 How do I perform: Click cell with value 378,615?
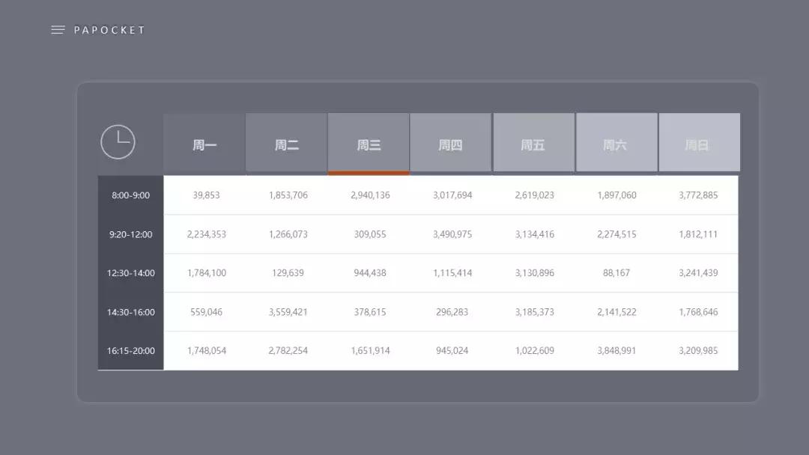coord(370,312)
